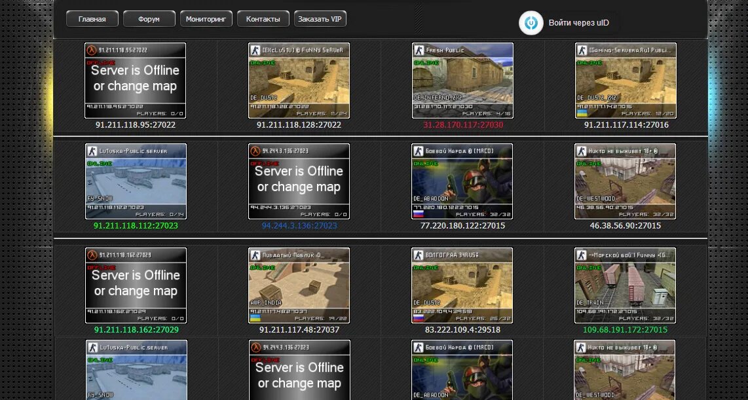748x400 pixels.
Task: Open the 77.220.180.122:27015 link
Action: tap(462, 225)
